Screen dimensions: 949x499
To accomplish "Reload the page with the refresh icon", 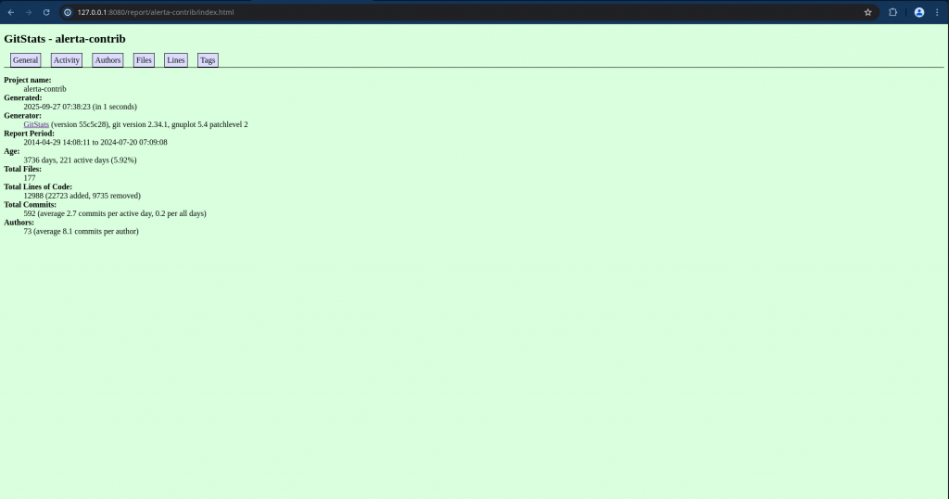I will pos(46,12).
